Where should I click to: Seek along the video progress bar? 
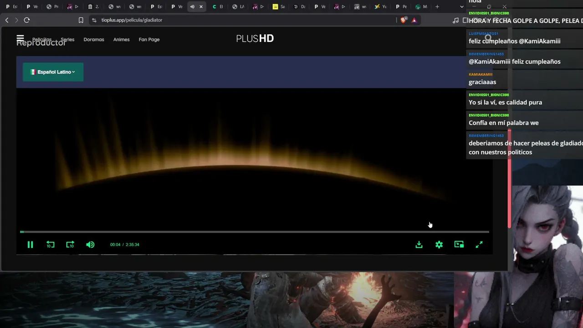(255, 232)
